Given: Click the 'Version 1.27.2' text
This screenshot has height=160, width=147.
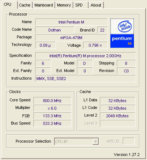Looking at the screenshot, I should point(127,155).
